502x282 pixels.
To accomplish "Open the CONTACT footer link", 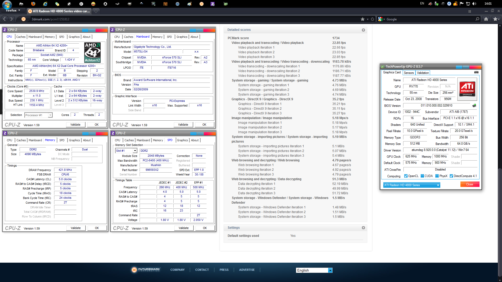I will (x=202, y=270).
